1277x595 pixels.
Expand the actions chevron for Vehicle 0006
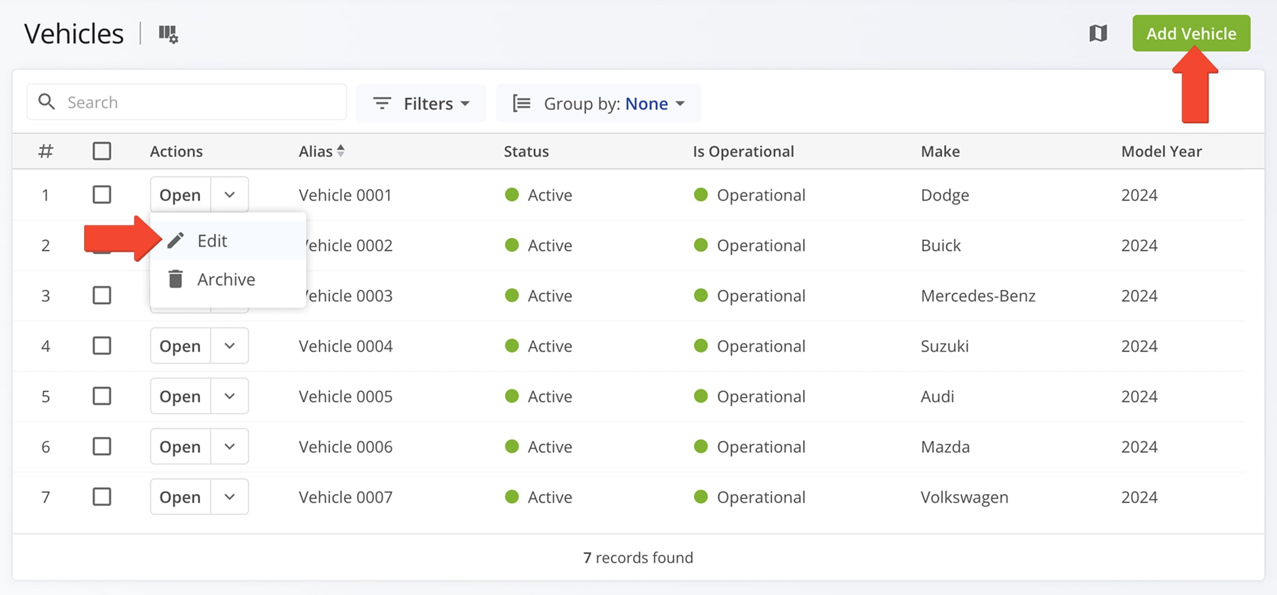[x=229, y=447]
